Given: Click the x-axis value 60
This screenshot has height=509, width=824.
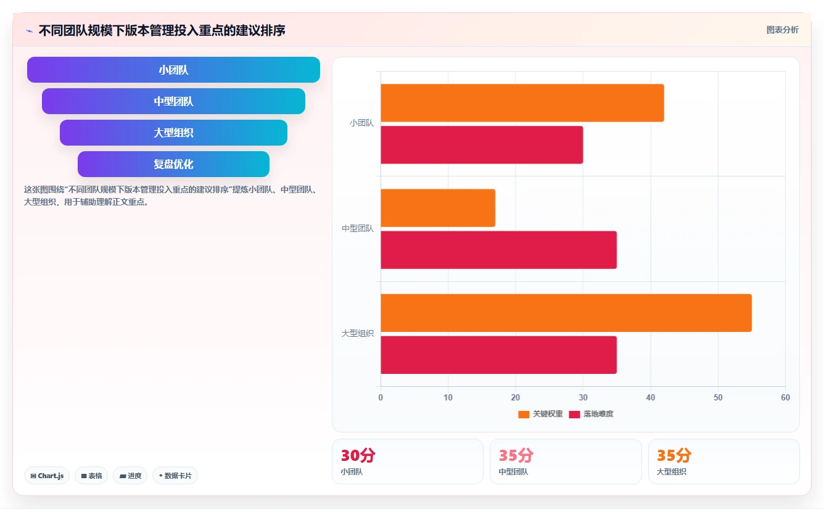Looking at the screenshot, I should pos(785,397).
